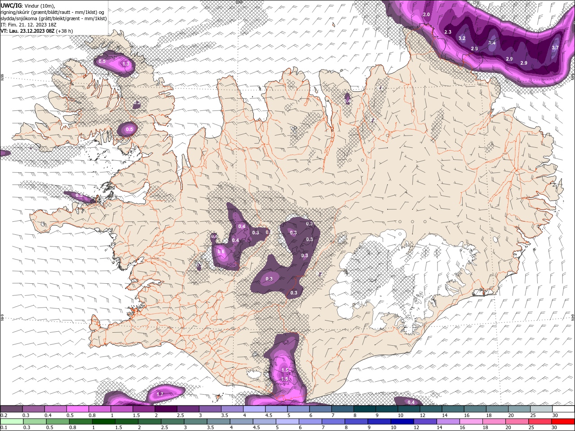575x431 pixels.
Task: Click the 2.8 precipitation value on the map
Action: point(474,48)
